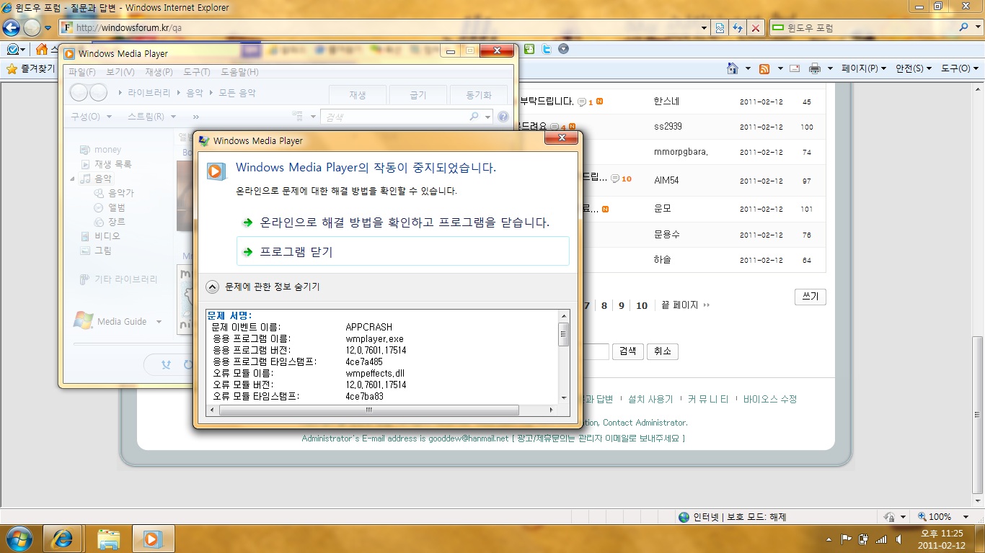Click the 검색 button on forum page
The height and width of the screenshot is (553, 985).
coord(627,351)
